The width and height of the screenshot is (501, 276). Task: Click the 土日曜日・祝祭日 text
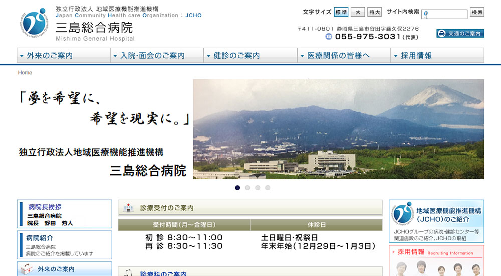pyautogui.click(x=289, y=237)
